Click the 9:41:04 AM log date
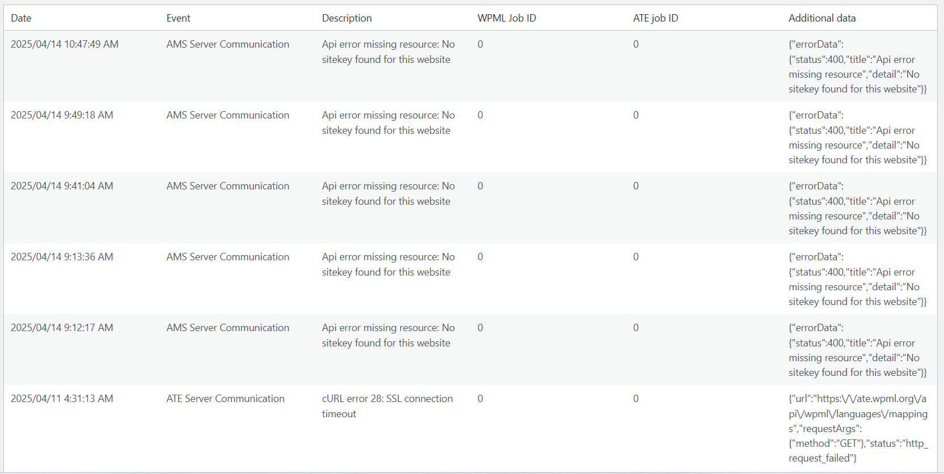Viewport: 944px width, 474px height. [x=62, y=186]
